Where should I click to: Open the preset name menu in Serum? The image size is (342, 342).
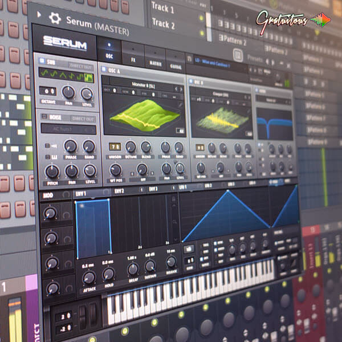(x=221, y=63)
